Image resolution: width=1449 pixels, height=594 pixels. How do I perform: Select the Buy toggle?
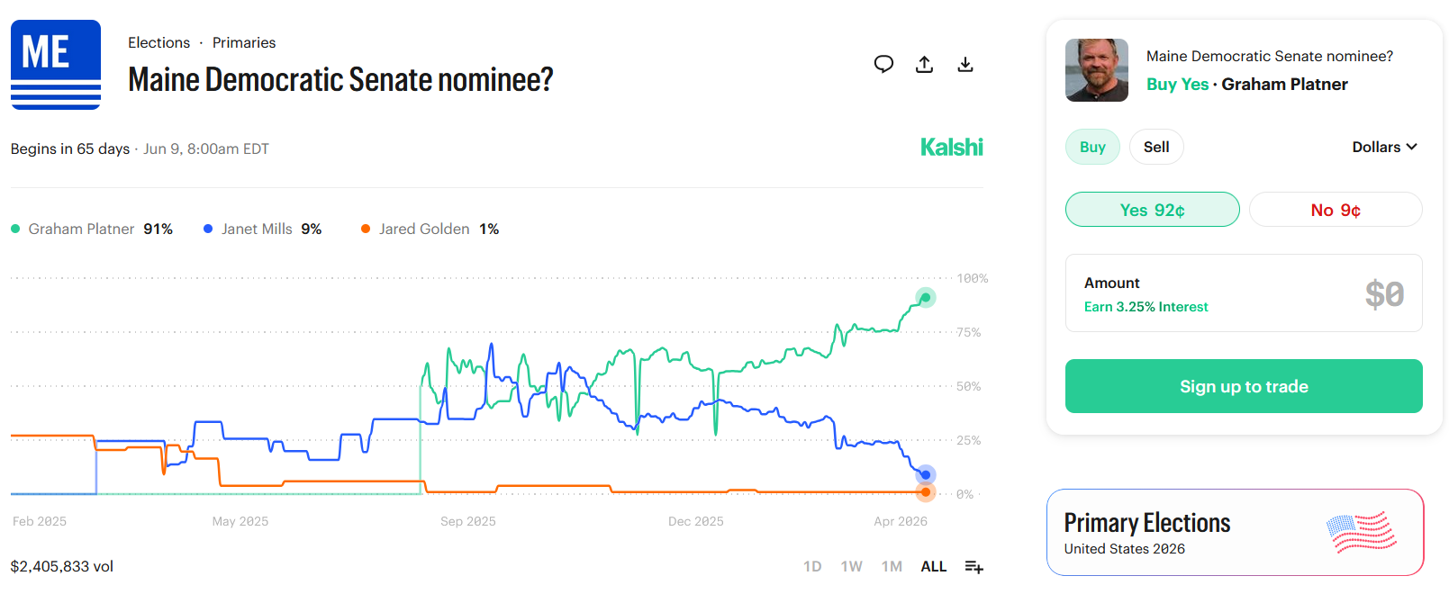(1092, 147)
